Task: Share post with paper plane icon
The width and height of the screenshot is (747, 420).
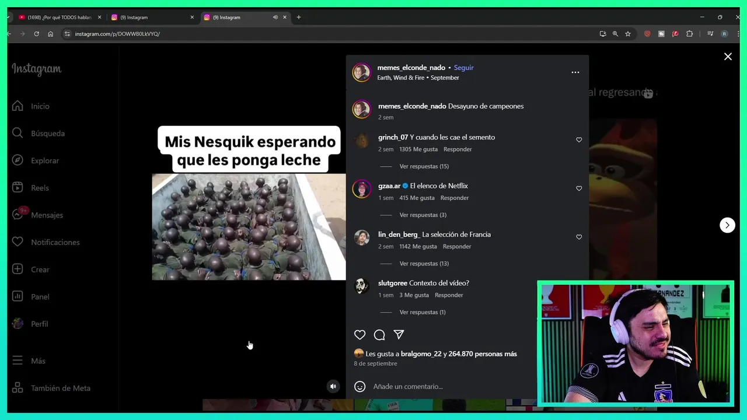Action: click(399, 335)
